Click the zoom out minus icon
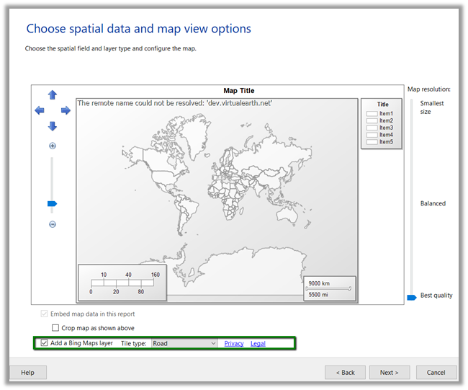468x390 pixels. click(x=52, y=225)
